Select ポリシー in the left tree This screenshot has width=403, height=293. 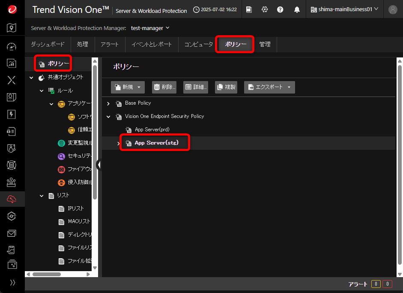point(58,63)
